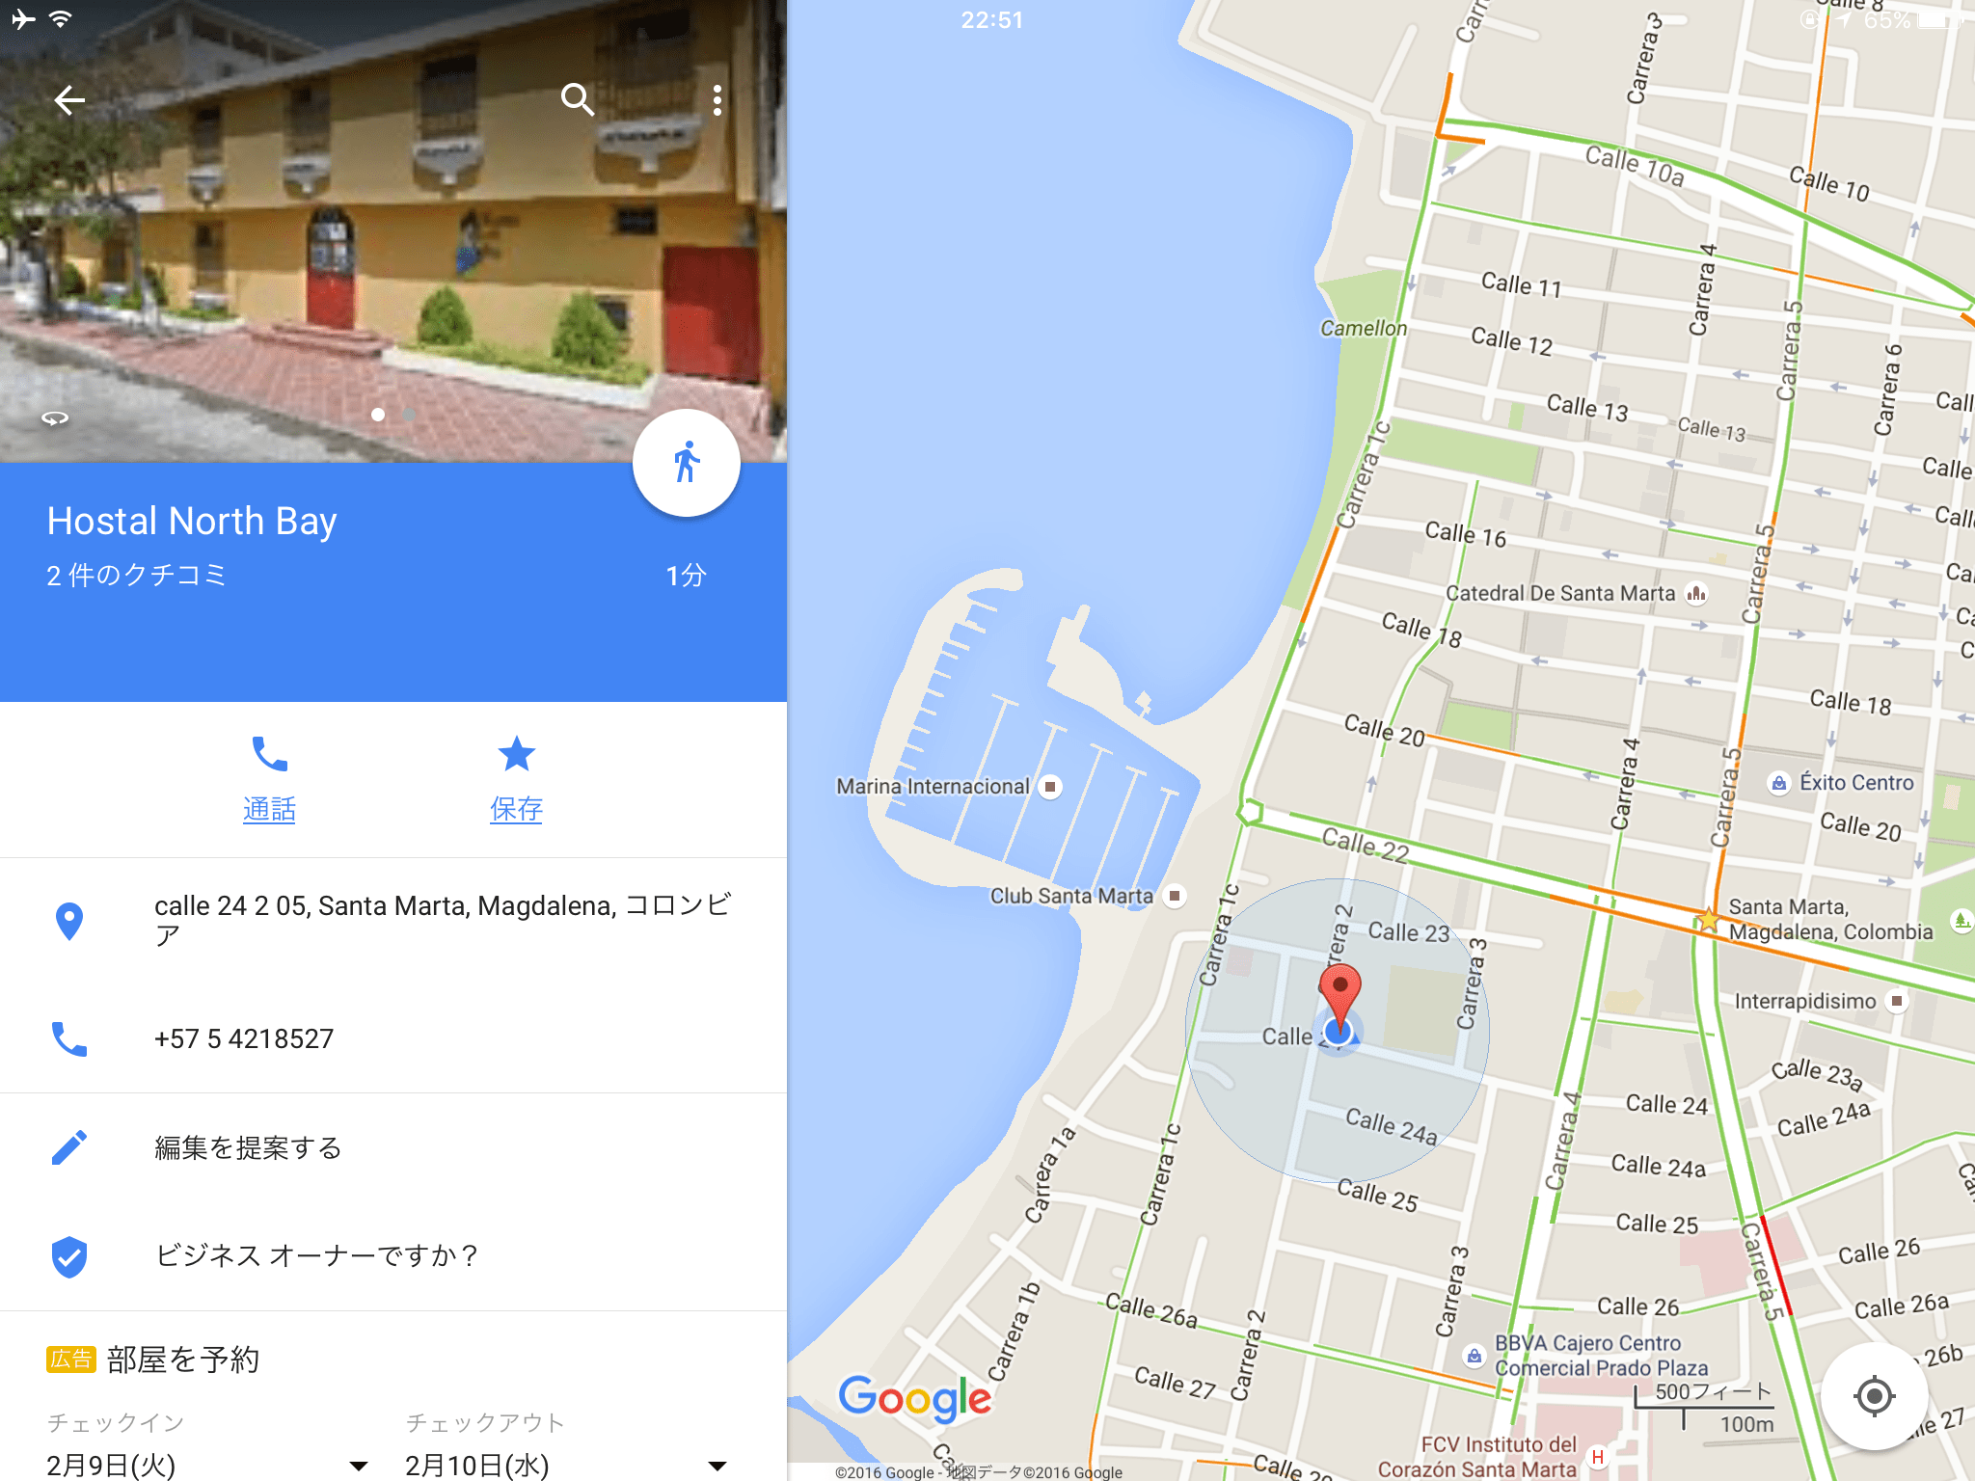Open search with the magnifier icon
The width and height of the screenshot is (1975, 1481).
point(577,99)
